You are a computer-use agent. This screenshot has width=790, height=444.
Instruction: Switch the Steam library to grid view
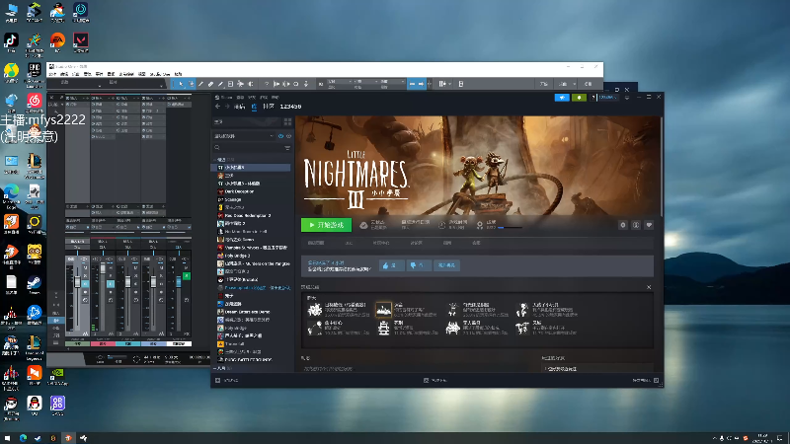click(287, 121)
